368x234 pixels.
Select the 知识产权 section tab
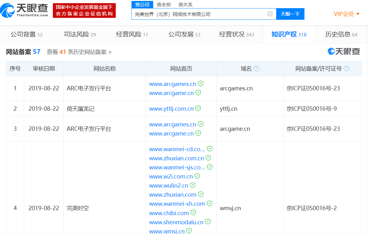[289, 35]
